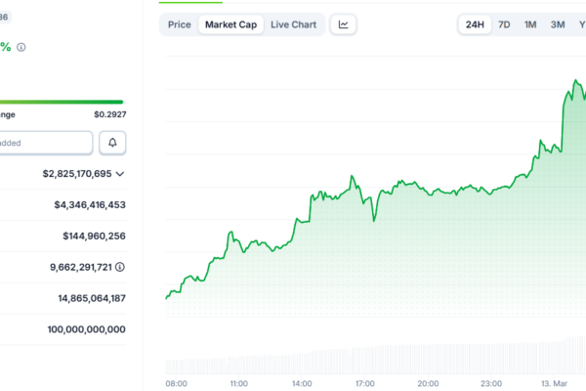This screenshot has height=391, width=586.
Task: Set chart range to 1M
Action: tap(530, 24)
